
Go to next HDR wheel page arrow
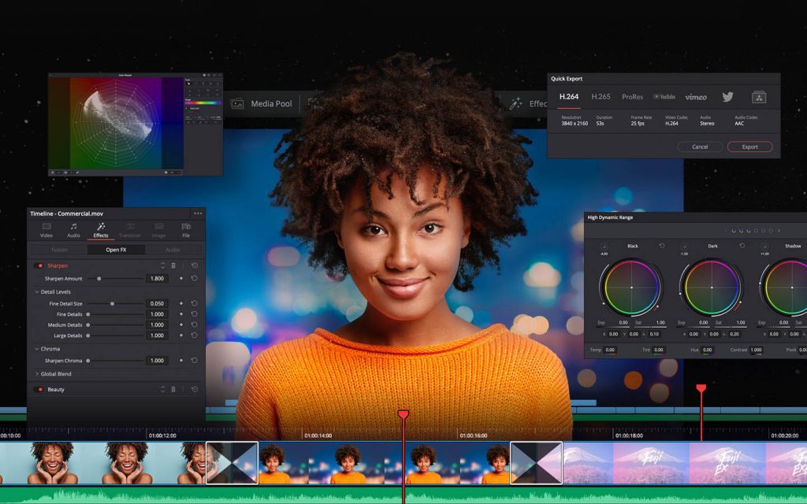[779, 231]
